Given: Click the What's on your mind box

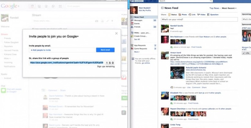Looking at the screenshot, I should 199,20.
